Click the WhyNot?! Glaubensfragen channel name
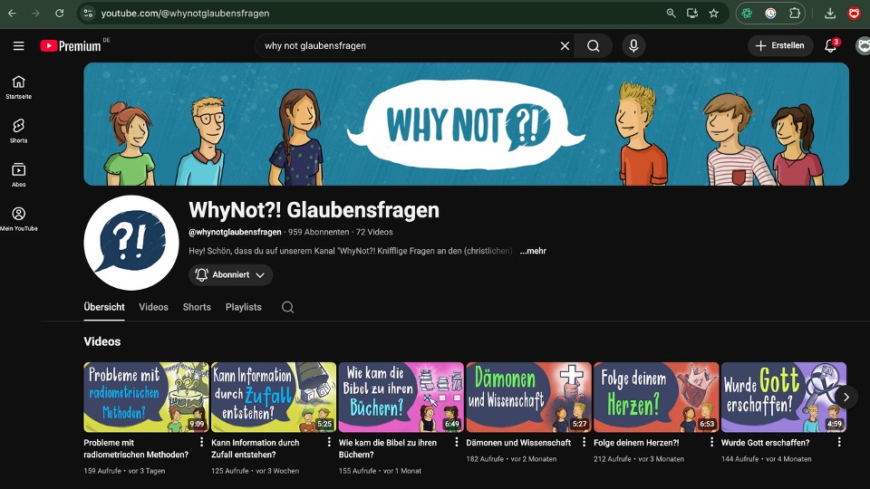The height and width of the screenshot is (489, 870). point(314,210)
